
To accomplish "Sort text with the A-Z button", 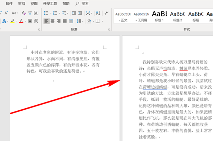I will pyautogui.click(x=98, y=13).
